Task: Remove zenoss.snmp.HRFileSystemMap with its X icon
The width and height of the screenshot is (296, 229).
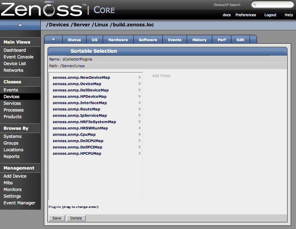Action: pyautogui.click(x=140, y=122)
